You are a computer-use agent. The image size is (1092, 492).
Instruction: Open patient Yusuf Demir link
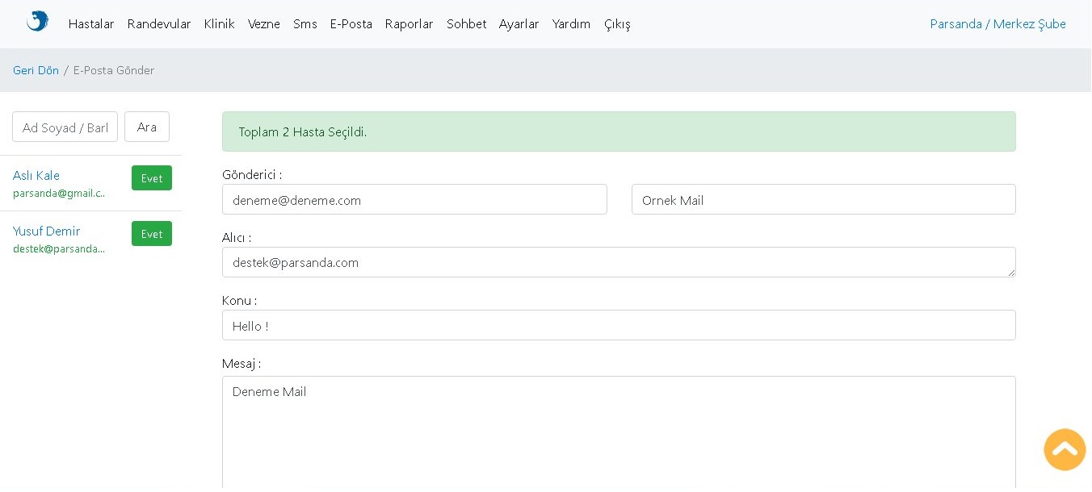click(x=47, y=231)
